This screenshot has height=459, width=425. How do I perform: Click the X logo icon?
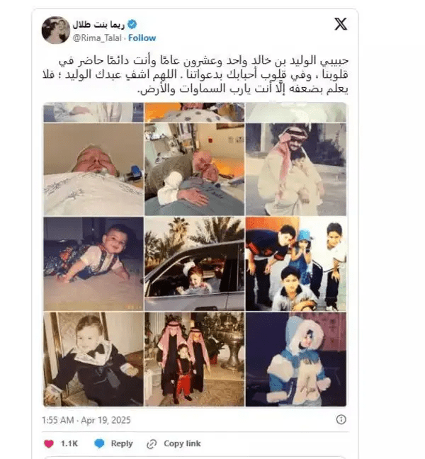pyautogui.click(x=341, y=24)
